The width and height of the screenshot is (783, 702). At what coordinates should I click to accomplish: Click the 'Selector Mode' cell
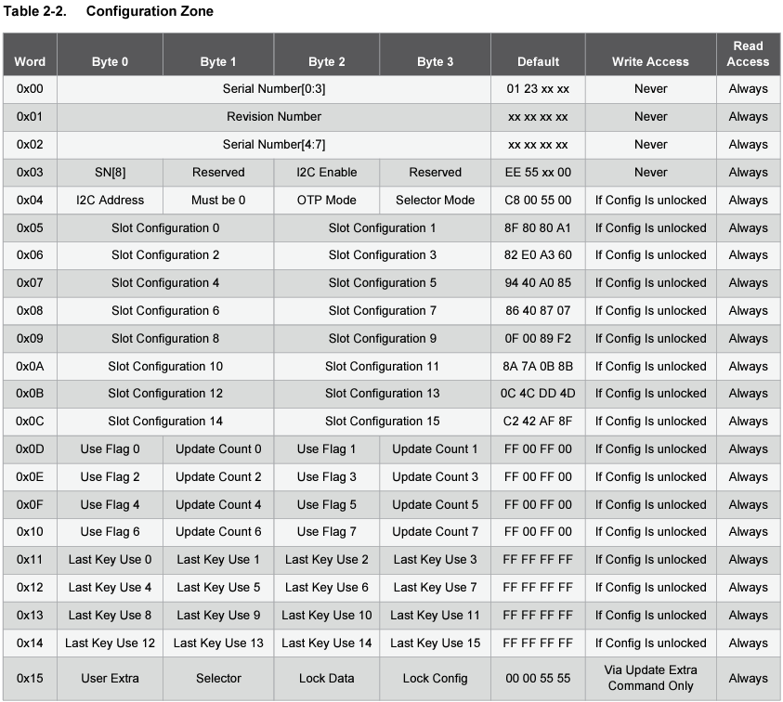click(435, 201)
